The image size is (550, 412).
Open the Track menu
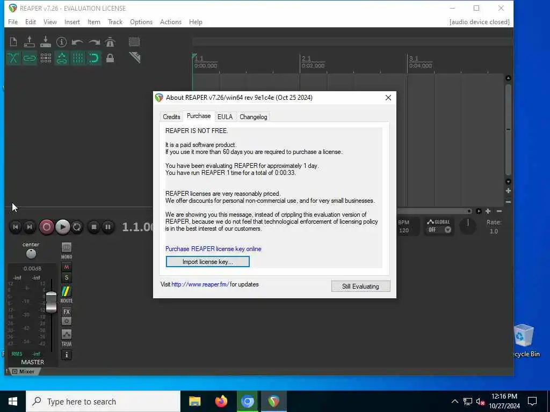pyautogui.click(x=115, y=21)
